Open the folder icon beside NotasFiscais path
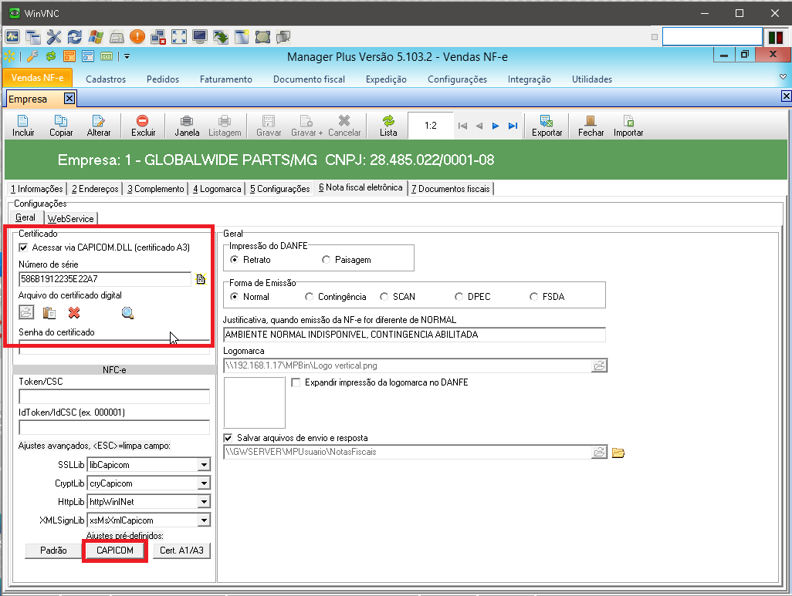 point(618,453)
